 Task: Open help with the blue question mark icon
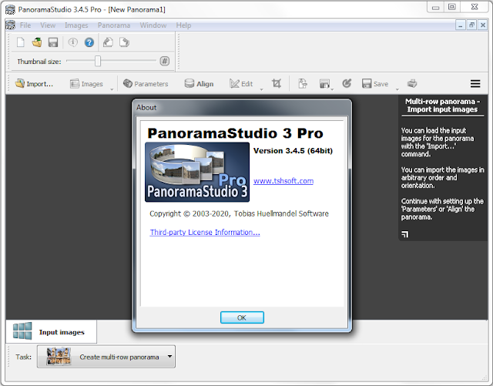[x=89, y=42]
